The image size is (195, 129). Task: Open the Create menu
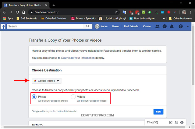tap(147, 26)
